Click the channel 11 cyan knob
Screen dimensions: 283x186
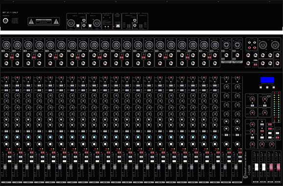tap(116, 137)
